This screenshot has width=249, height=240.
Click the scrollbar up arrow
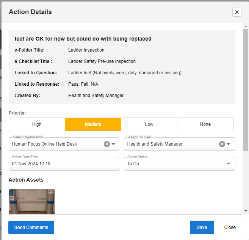pyautogui.click(x=246, y=26)
